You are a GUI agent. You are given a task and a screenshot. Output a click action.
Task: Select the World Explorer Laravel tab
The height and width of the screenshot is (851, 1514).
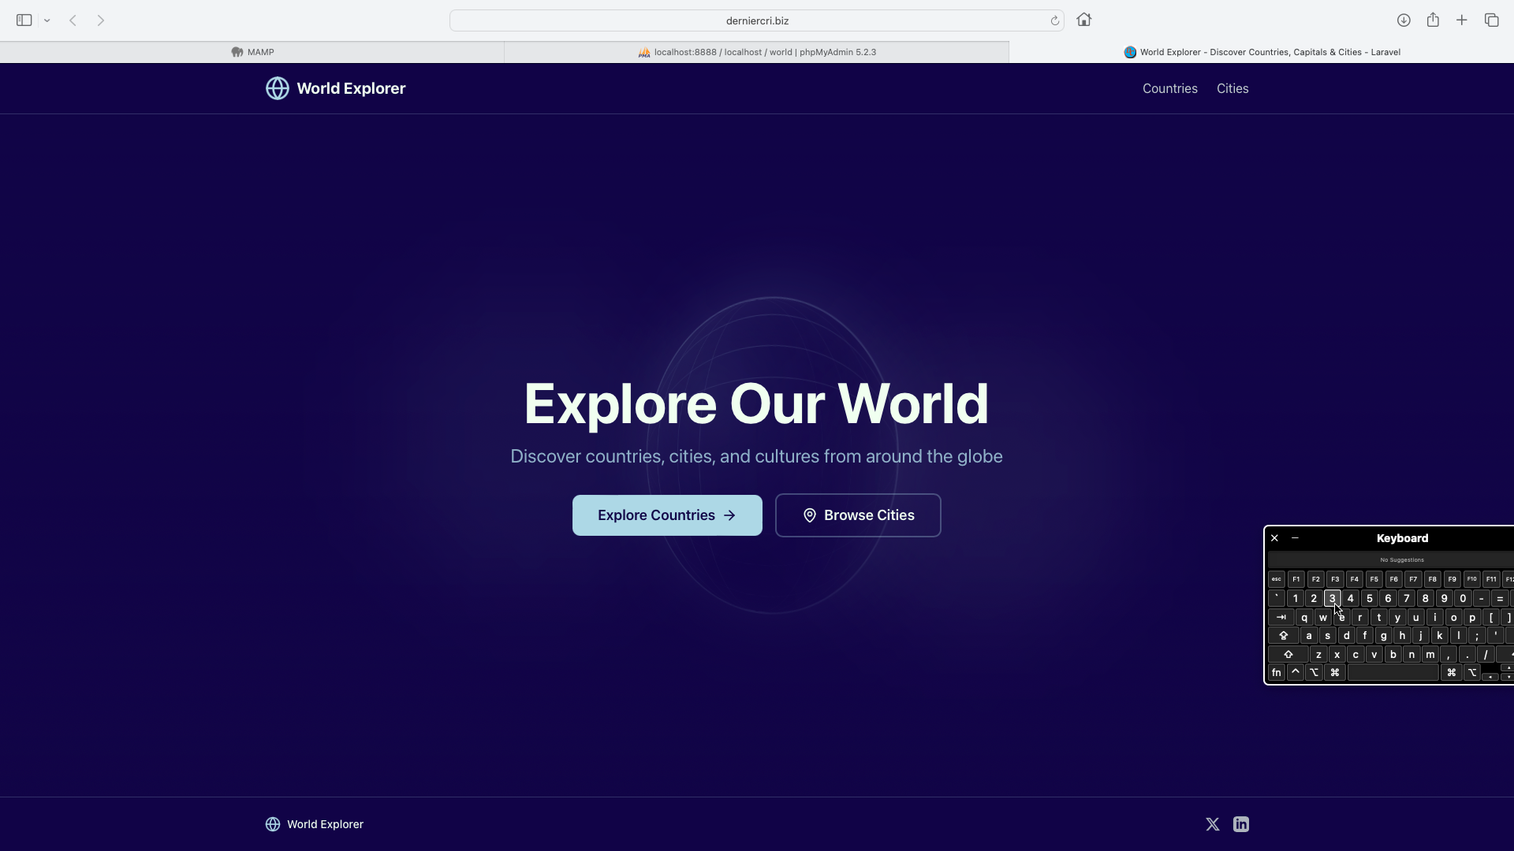click(x=1262, y=52)
